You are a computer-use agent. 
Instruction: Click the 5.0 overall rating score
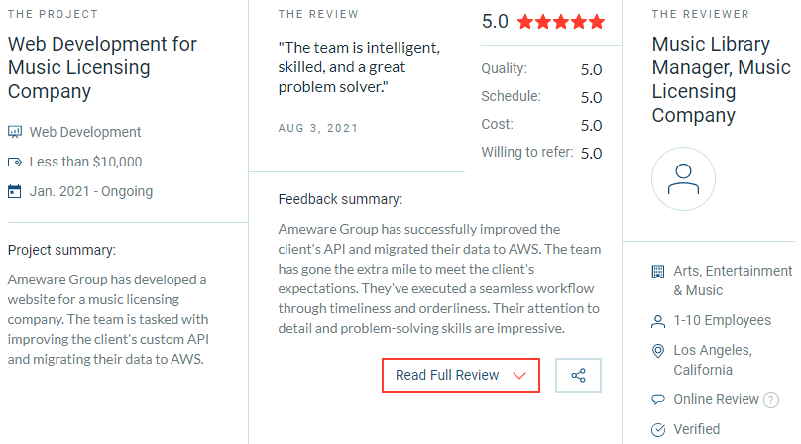pos(495,21)
